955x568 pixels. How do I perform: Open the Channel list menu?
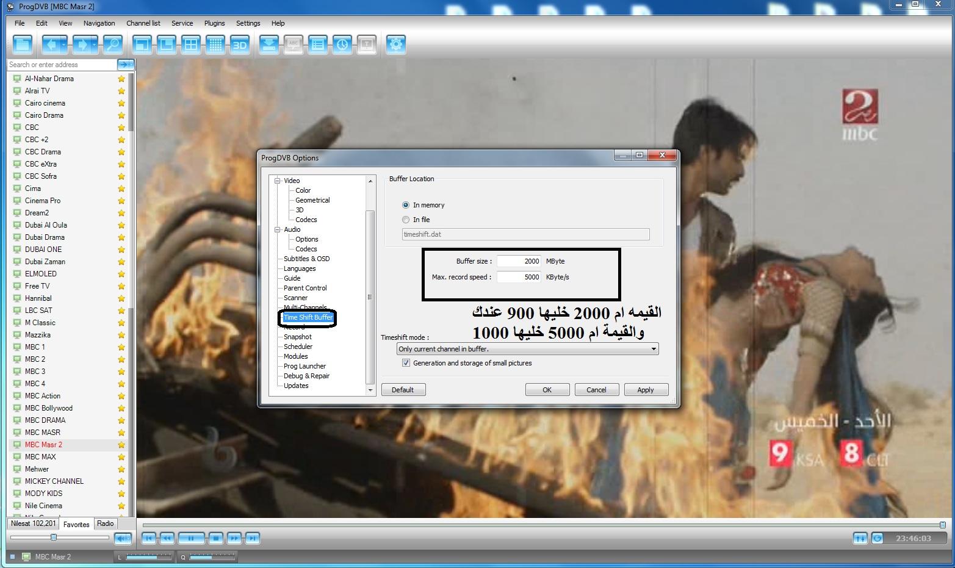pyautogui.click(x=143, y=23)
